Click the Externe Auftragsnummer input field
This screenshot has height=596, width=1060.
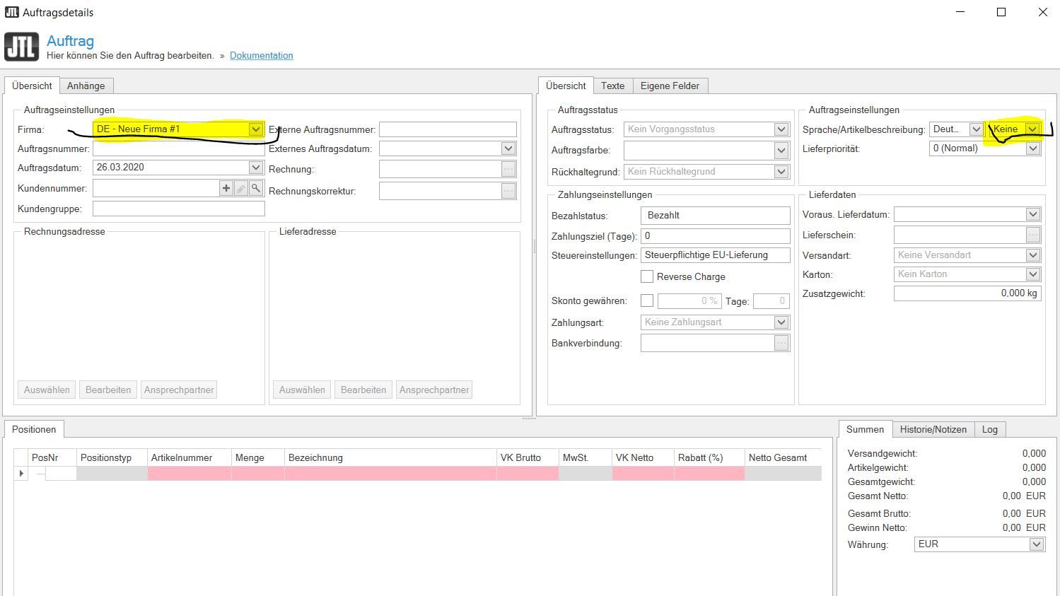tap(448, 129)
